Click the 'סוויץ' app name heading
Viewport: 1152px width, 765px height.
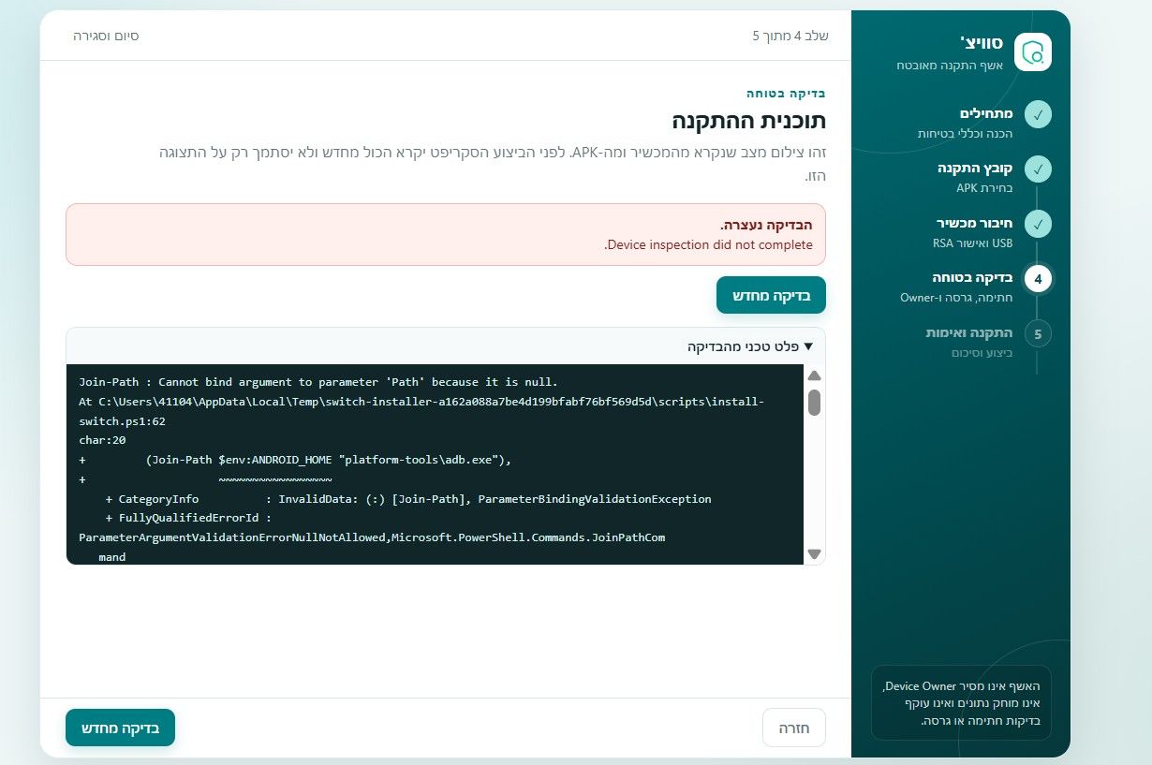point(982,43)
